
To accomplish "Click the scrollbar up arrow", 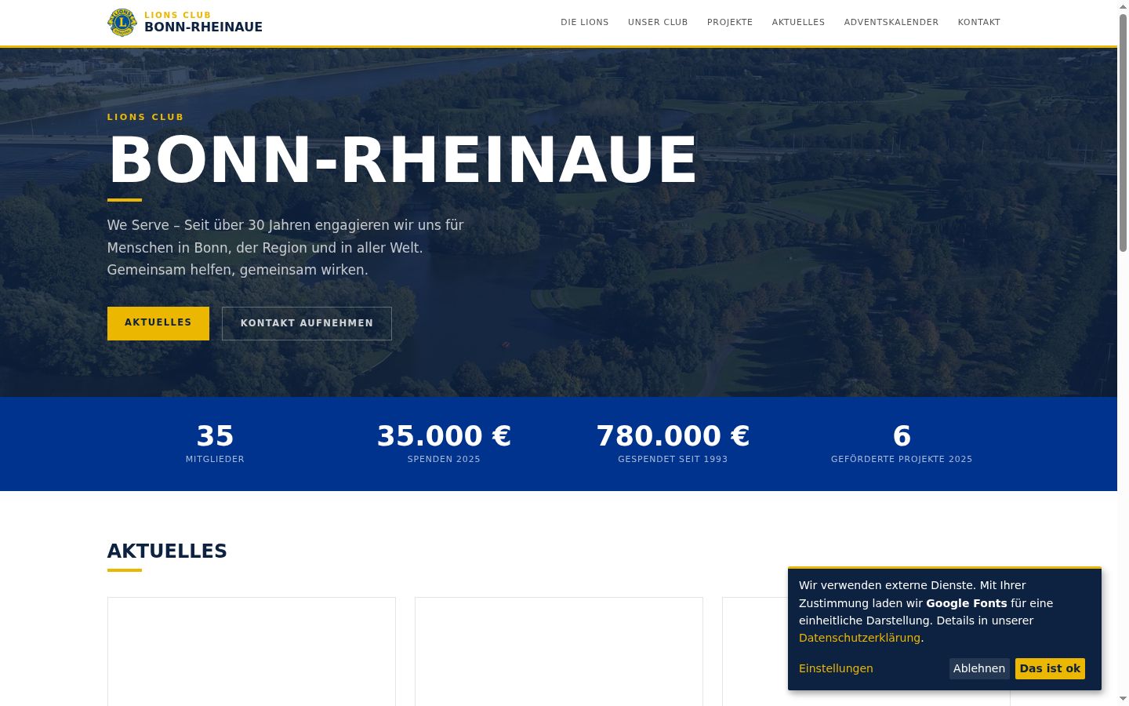I will click(x=1123, y=6).
